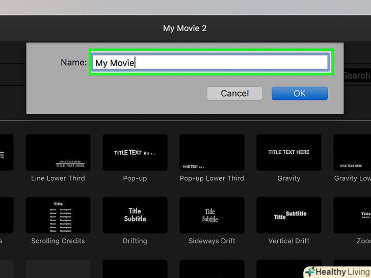
Task: Select the Pop-up Lower Third title thumbnail
Action: click(212, 152)
